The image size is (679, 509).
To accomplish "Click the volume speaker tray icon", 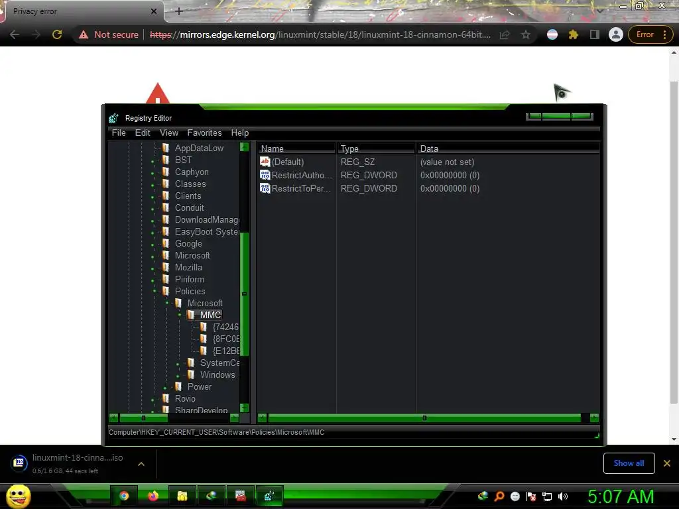I will [562, 496].
